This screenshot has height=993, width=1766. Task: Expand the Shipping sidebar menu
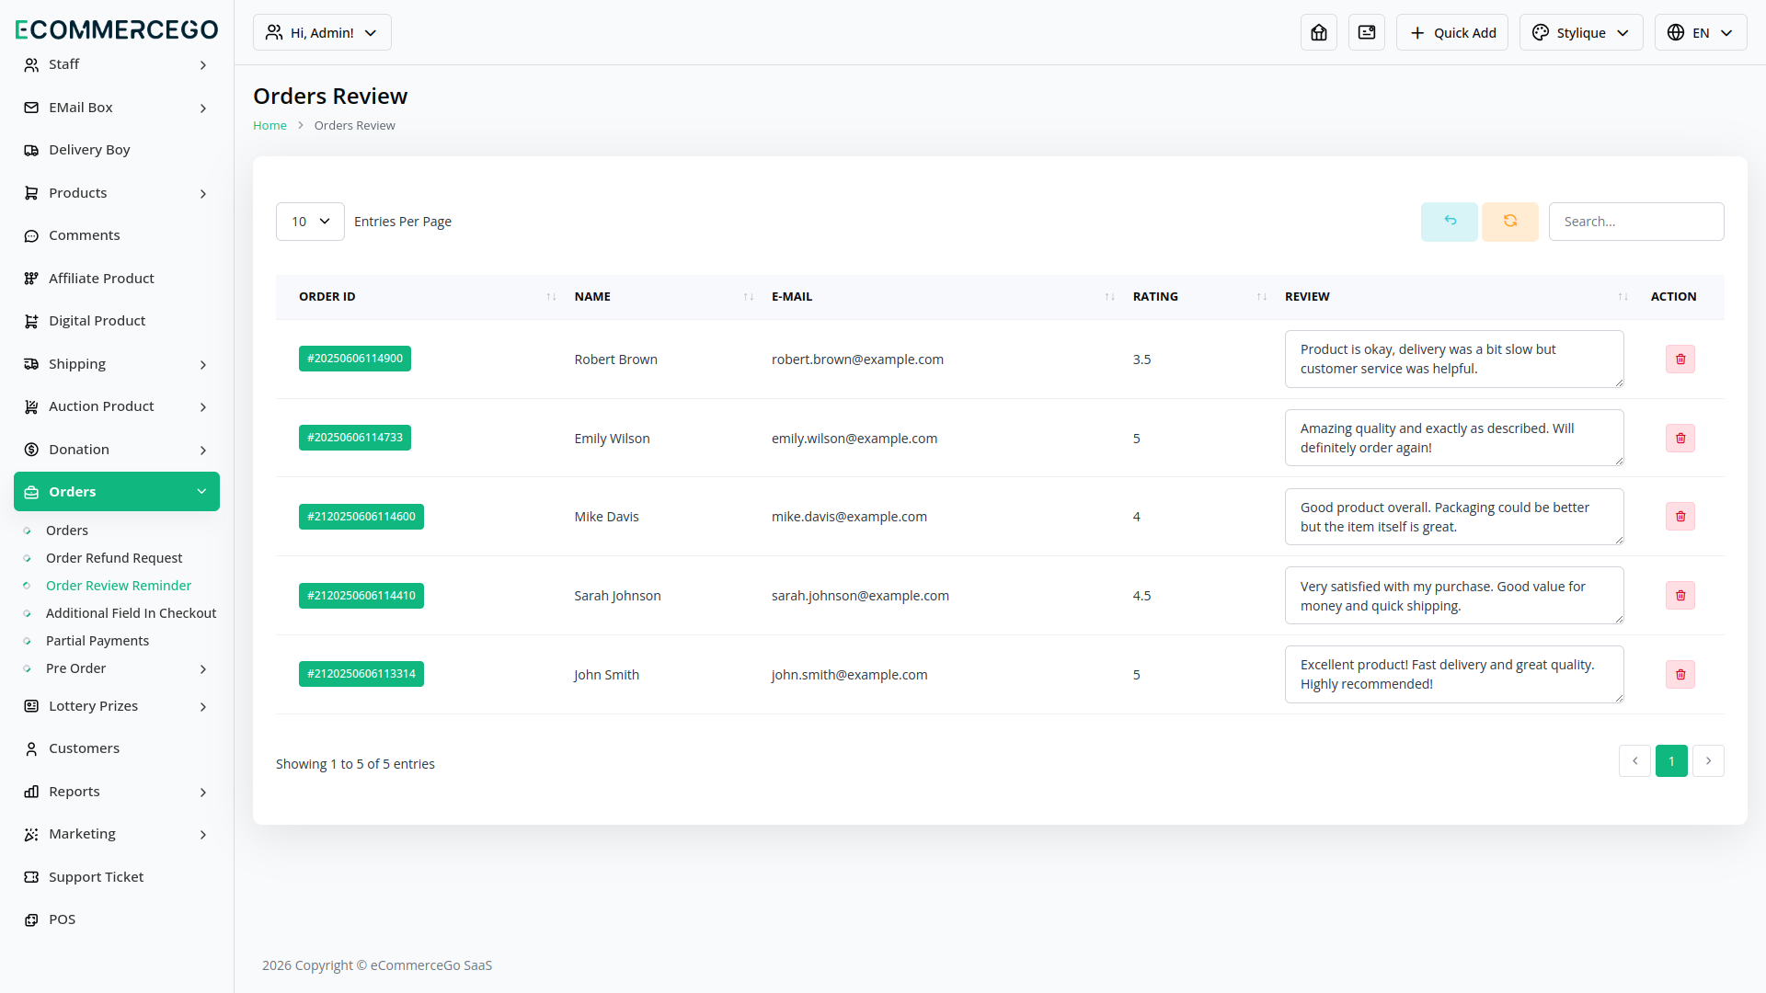coord(117,364)
